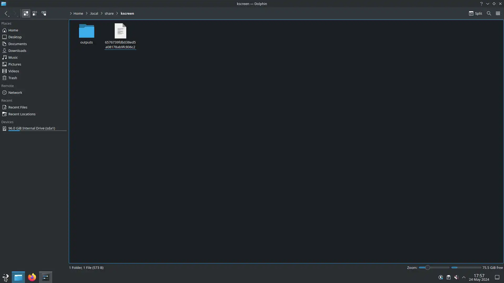Adjust the Zoom slider handle
The height and width of the screenshot is (283, 504).
[427, 268]
